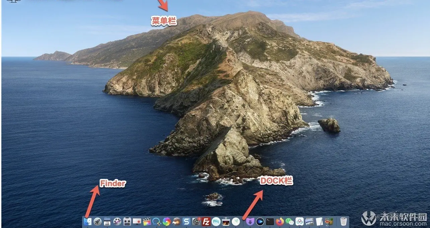The width and height of the screenshot is (430, 228).
Task: Launch Firefox from the Dock
Action: [x=280, y=221]
